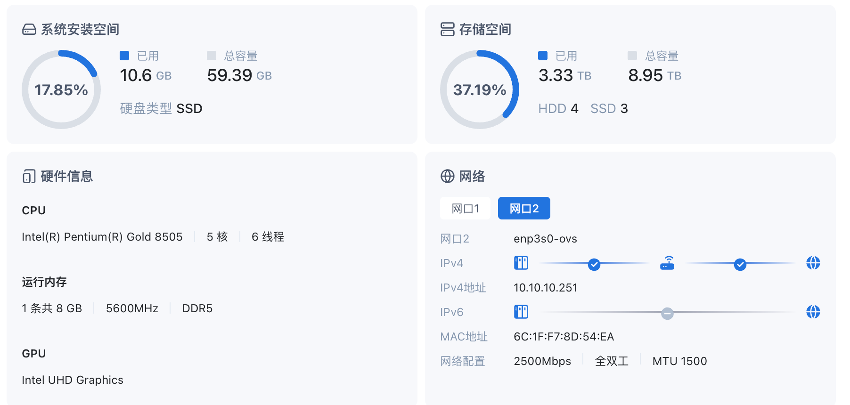Click the hardware info device icon
Image resolution: width=850 pixels, height=405 pixels.
(29, 177)
